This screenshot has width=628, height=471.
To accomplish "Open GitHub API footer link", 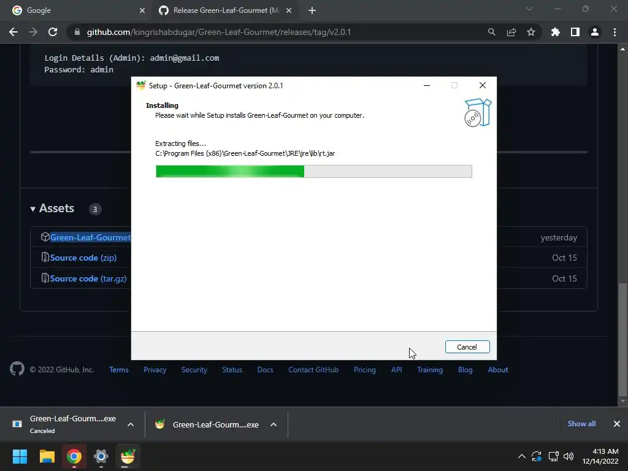I will [x=397, y=370].
